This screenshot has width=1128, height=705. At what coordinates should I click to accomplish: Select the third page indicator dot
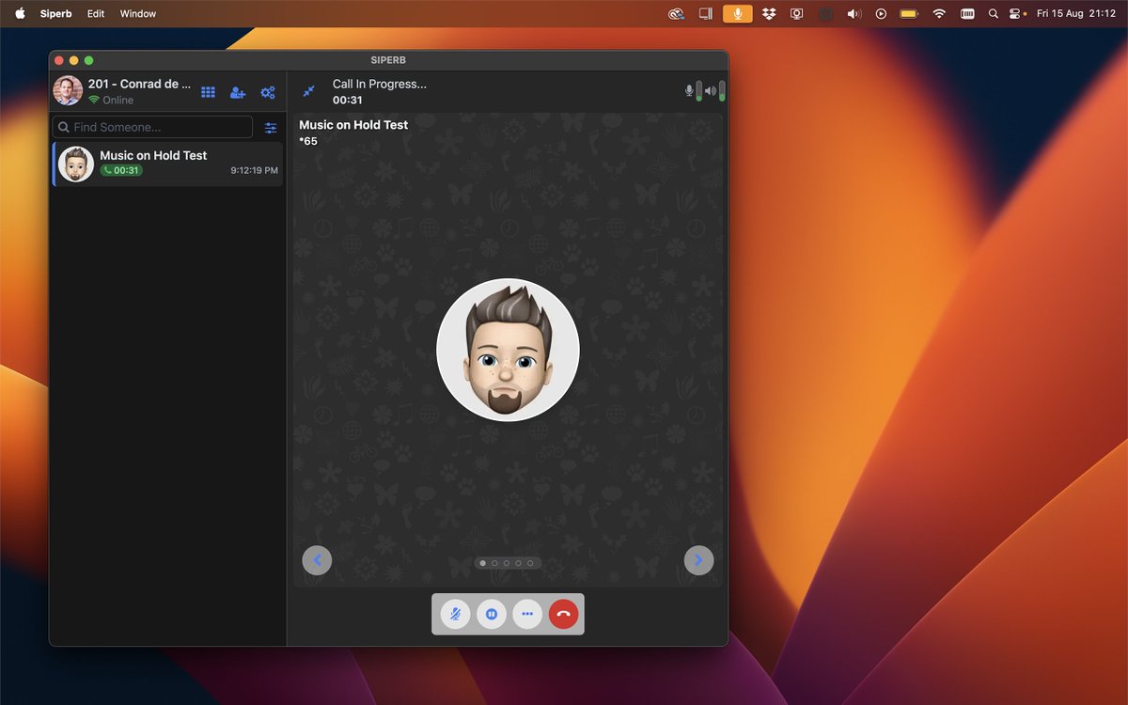pos(507,563)
